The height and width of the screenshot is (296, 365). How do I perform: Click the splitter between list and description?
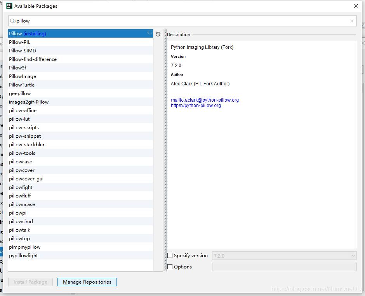coord(165,150)
